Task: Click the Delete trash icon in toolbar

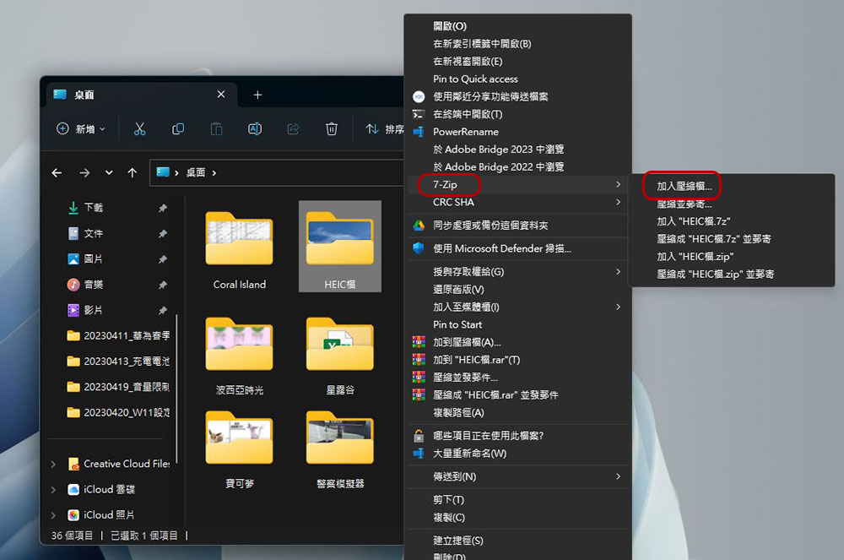Action: pos(332,128)
